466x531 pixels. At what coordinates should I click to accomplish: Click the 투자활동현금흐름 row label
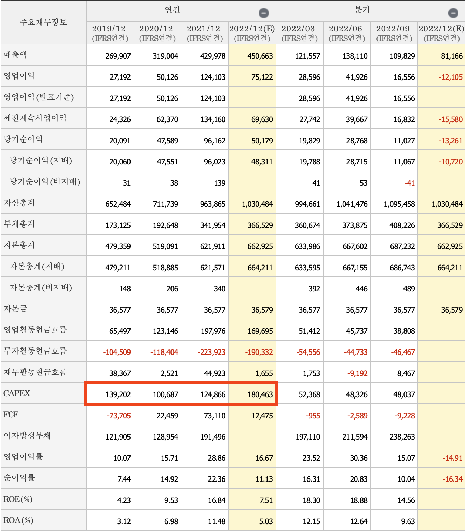coord(35,351)
